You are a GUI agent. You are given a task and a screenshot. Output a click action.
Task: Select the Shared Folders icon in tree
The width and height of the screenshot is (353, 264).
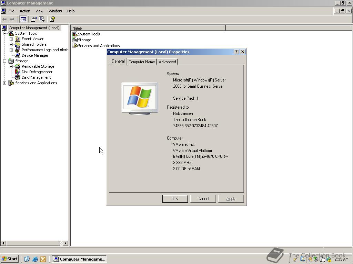pos(18,44)
